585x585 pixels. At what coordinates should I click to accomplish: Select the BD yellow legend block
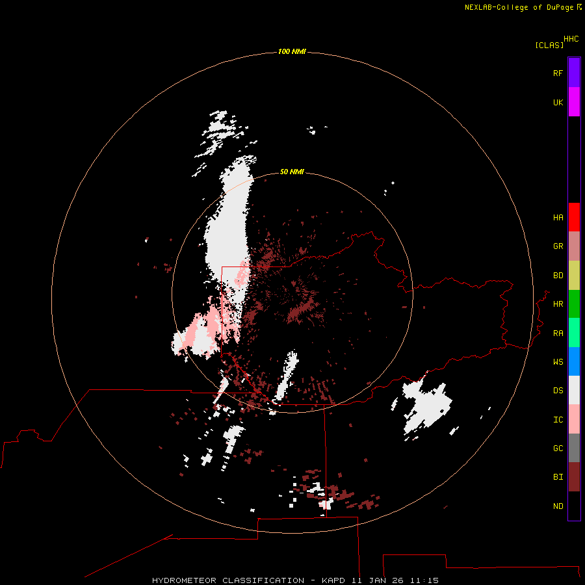point(574,276)
